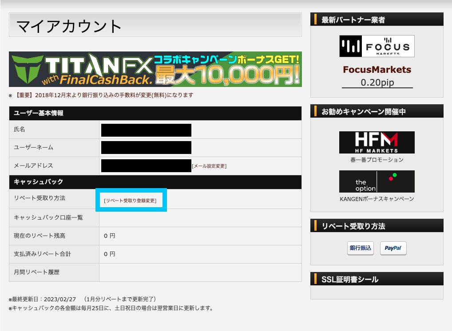Open the HFM HF Markets logo
Viewport: 452px width, 331px height.
click(377, 142)
